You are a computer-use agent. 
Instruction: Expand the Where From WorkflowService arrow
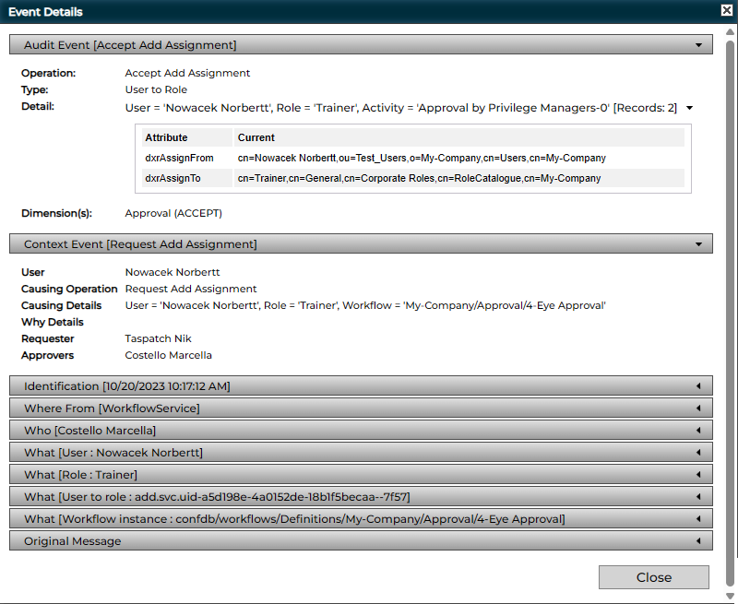click(x=699, y=409)
